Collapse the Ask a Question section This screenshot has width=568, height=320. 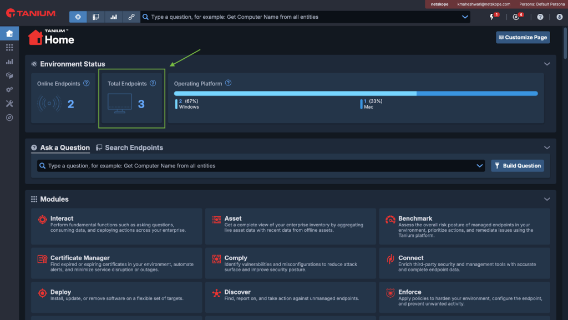coord(547,148)
